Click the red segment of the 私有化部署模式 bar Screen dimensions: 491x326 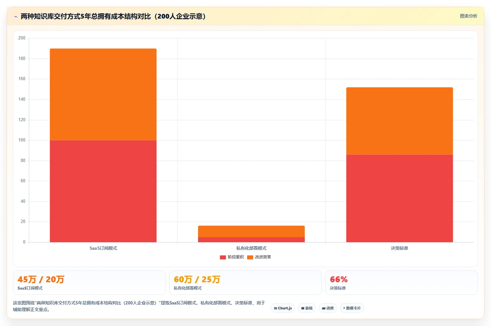tap(251, 240)
